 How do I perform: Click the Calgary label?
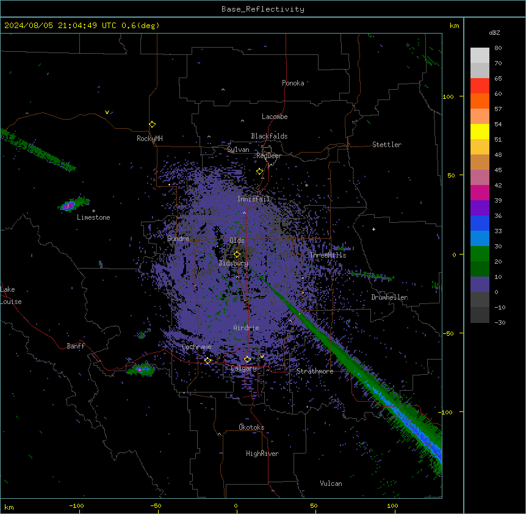pyautogui.click(x=244, y=368)
